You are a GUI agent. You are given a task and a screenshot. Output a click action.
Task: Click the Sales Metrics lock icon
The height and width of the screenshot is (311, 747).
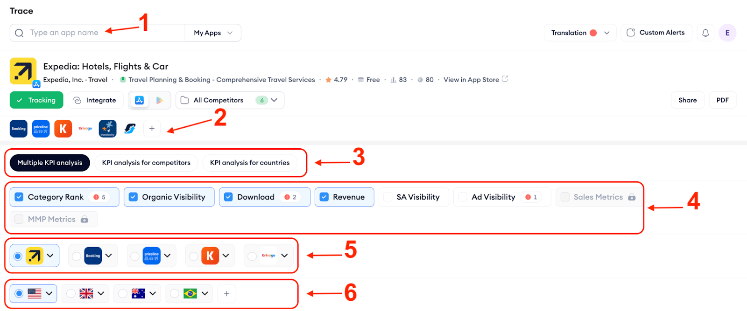[632, 197]
